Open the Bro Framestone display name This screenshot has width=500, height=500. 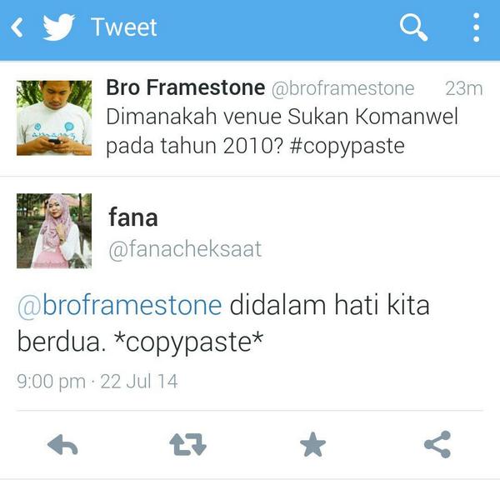(186, 87)
